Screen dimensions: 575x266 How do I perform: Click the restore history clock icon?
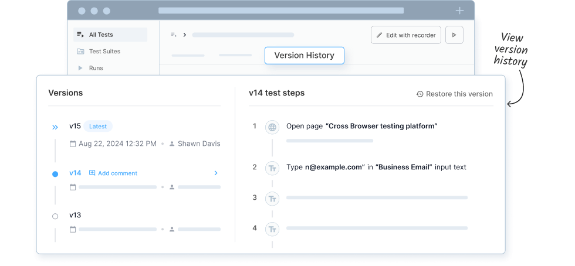coord(420,94)
